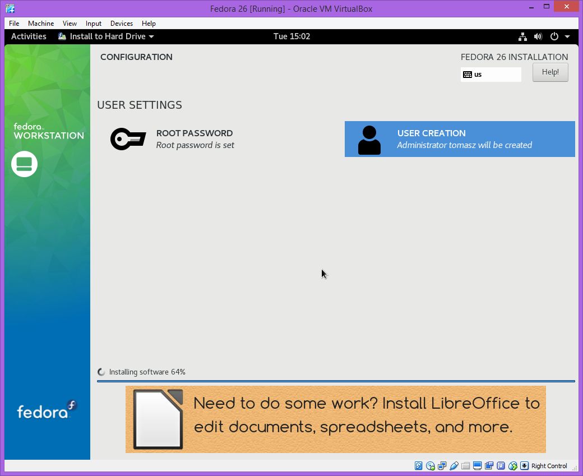Viewport: 583px width, 476px height.
Task: Click the mouse integration icon in VirtualBox status bar
Action: click(x=513, y=465)
